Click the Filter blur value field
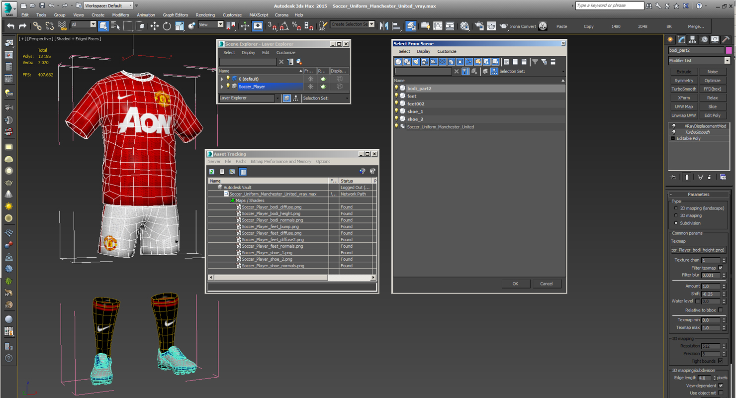Image resolution: width=736 pixels, height=398 pixels. (x=711, y=275)
